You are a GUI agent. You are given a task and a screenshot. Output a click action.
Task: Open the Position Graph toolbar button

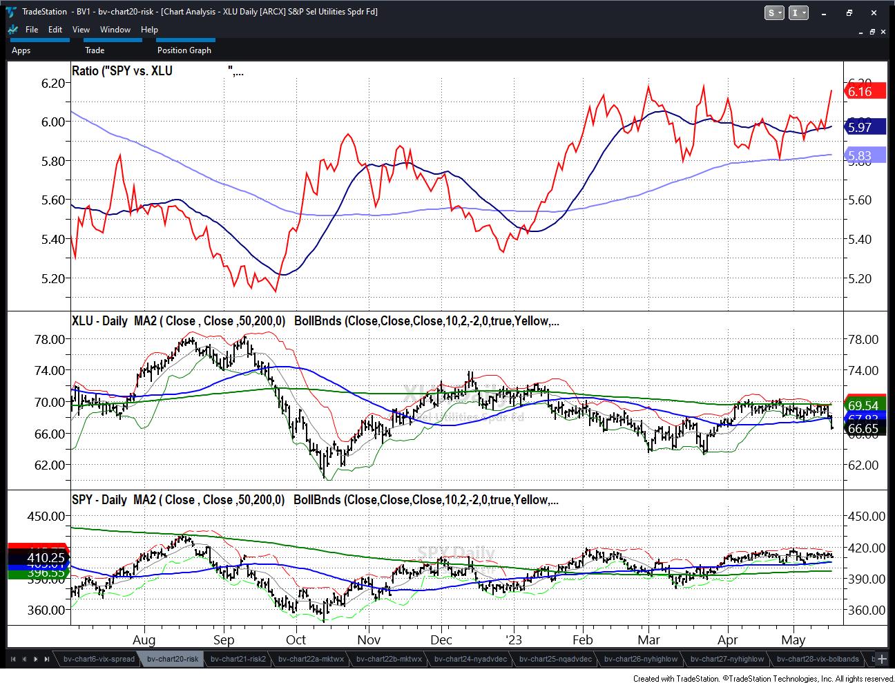(x=184, y=50)
